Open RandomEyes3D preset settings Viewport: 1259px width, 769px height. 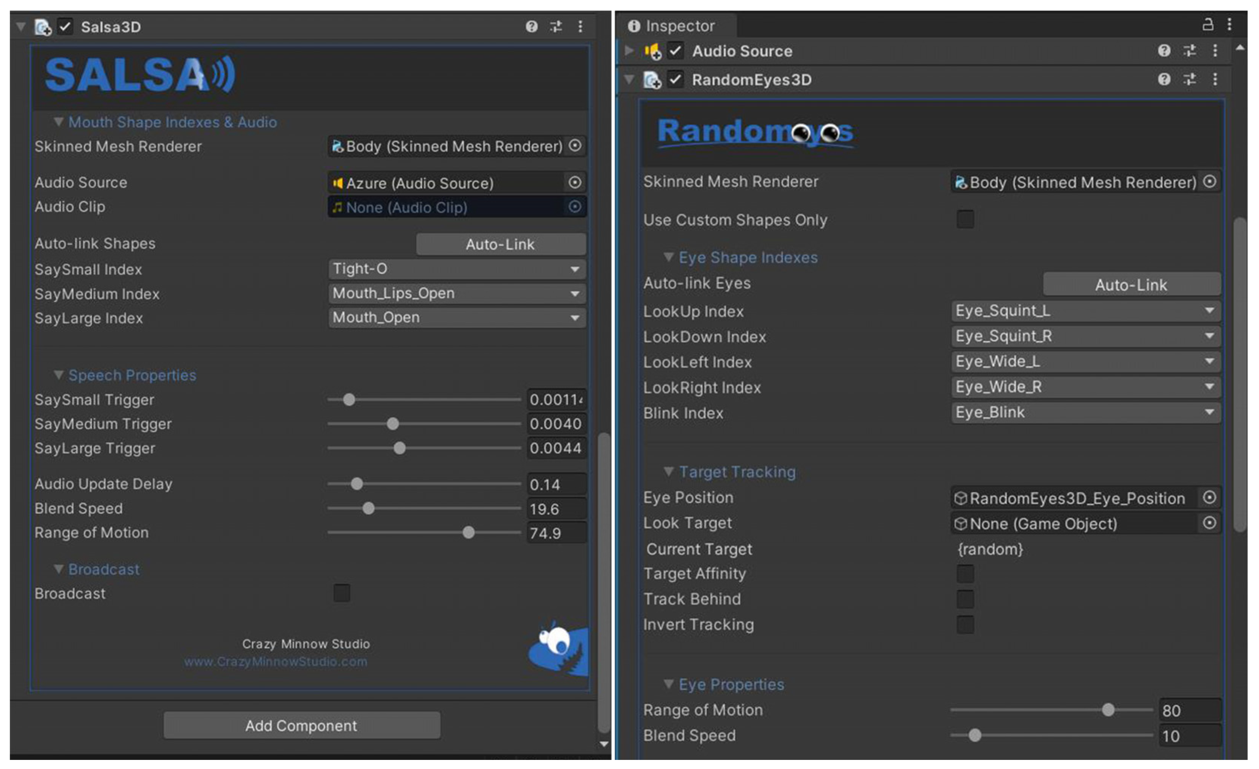[1190, 79]
